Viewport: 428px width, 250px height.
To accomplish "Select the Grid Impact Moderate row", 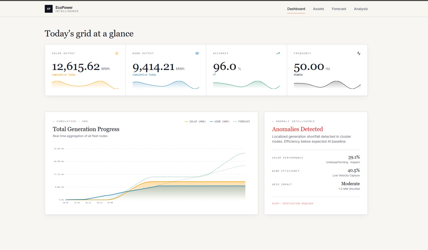I will click(x=316, y=186).
